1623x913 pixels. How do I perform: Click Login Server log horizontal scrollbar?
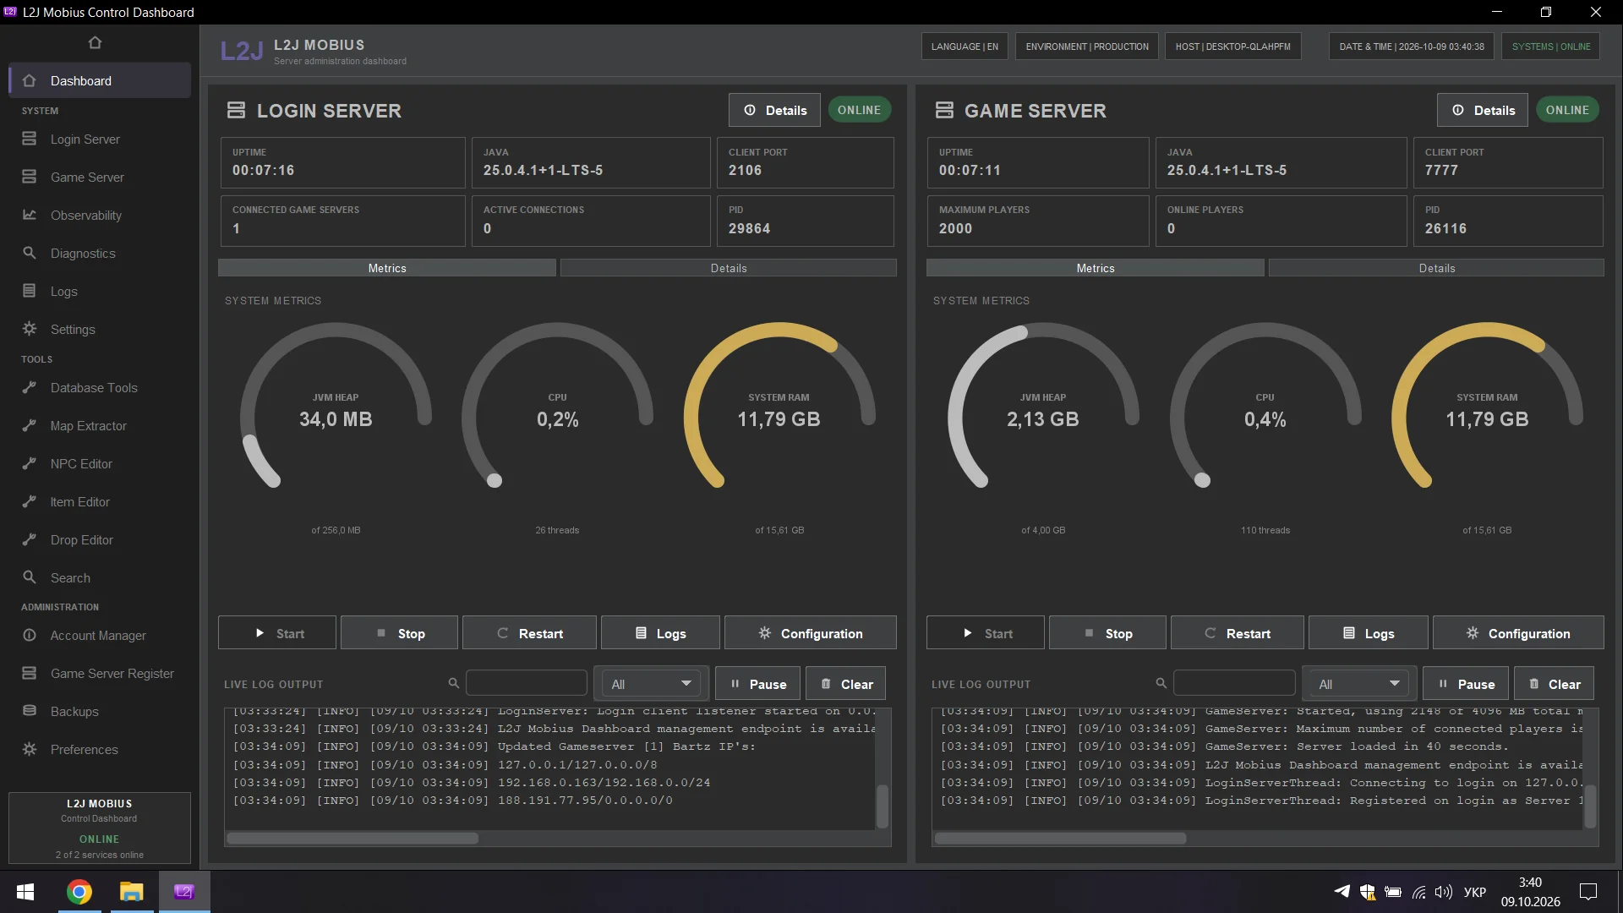point(352,839)
